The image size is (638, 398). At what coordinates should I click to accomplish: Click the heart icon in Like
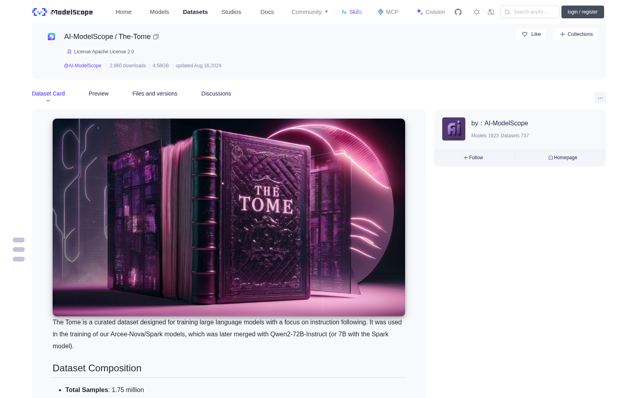tap(525, 34)
